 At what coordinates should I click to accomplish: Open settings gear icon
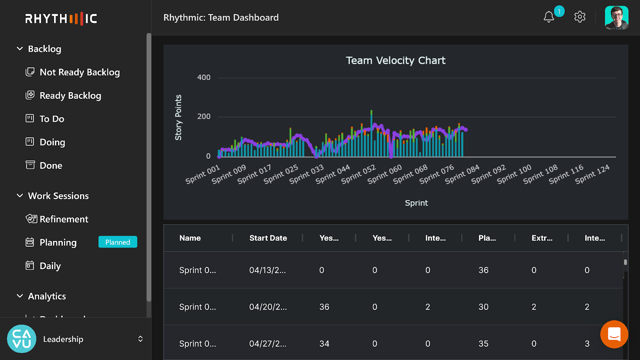point(580,17)
